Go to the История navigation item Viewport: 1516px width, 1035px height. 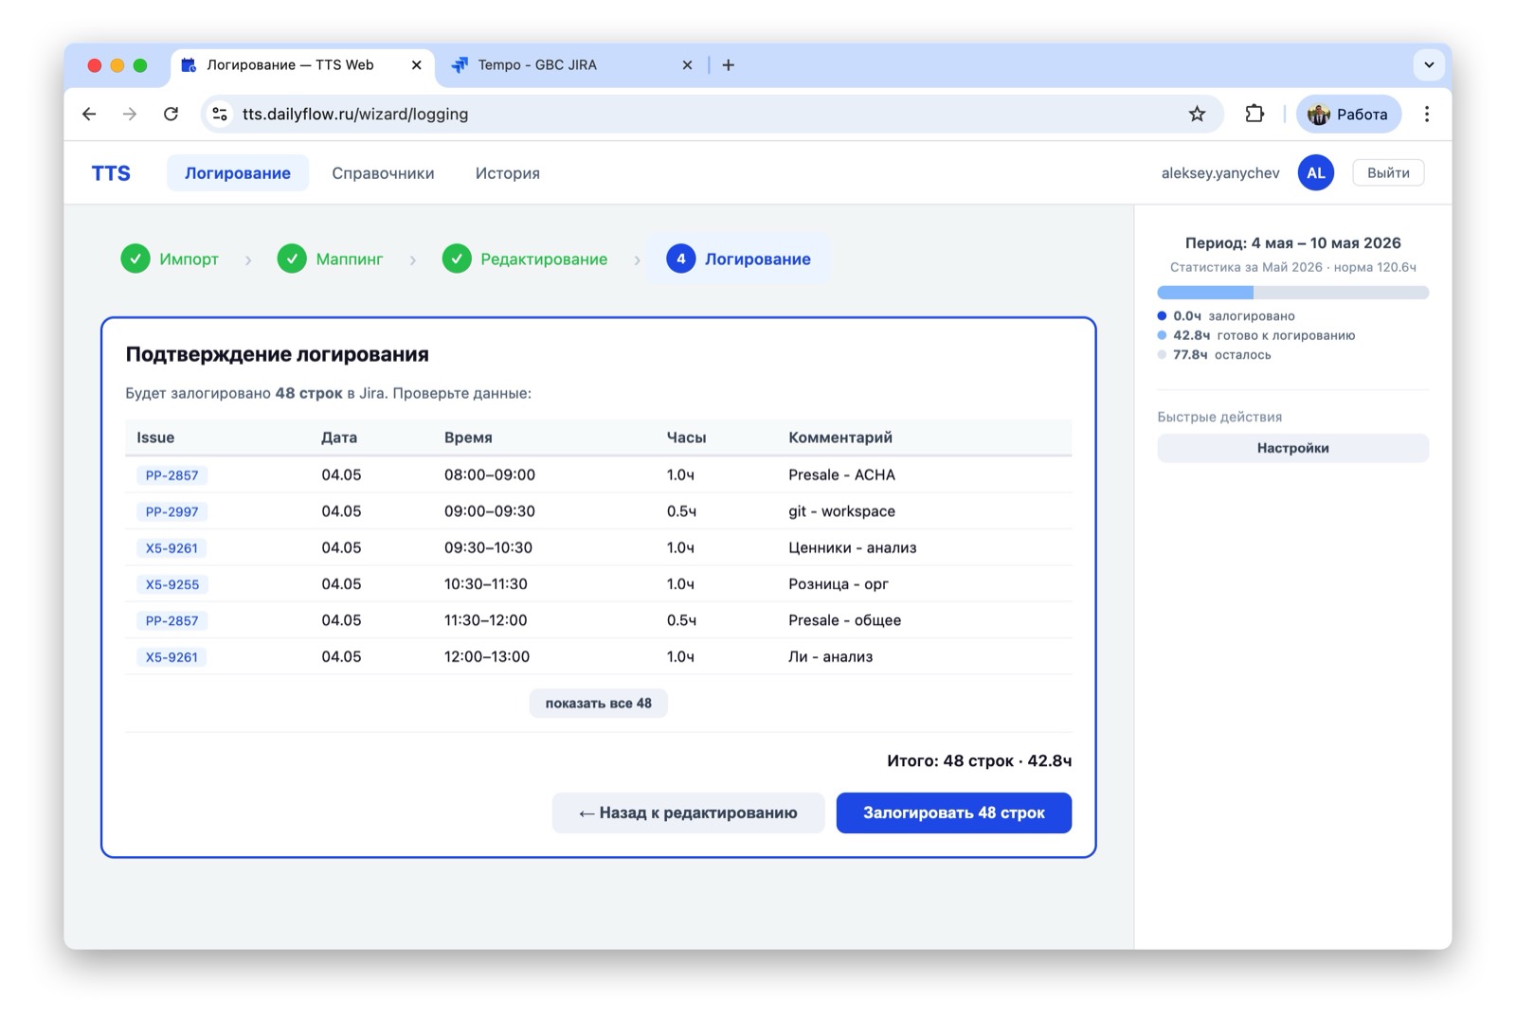[508, 173]
